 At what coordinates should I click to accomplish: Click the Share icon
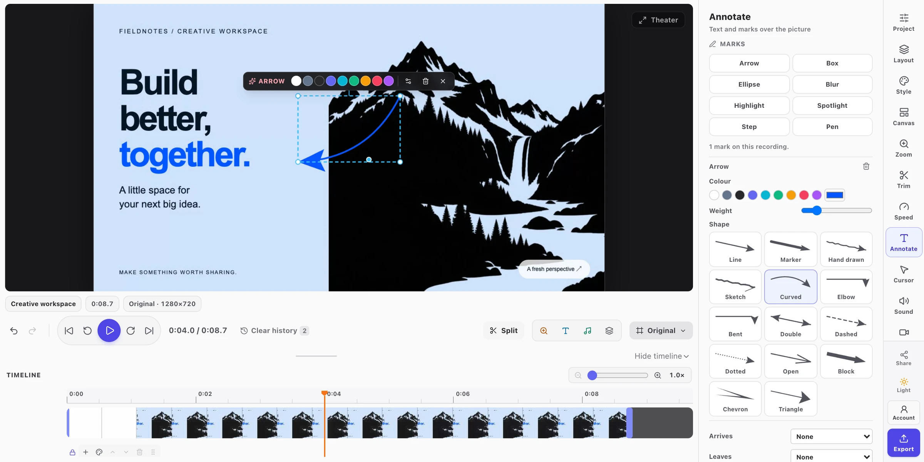click(904, 358)
